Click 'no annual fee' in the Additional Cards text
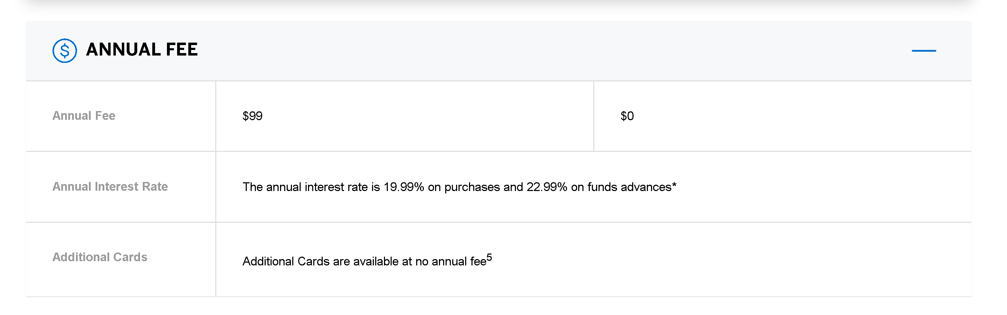Screen dimensions: 1007x315 click(x=450, y=261)
